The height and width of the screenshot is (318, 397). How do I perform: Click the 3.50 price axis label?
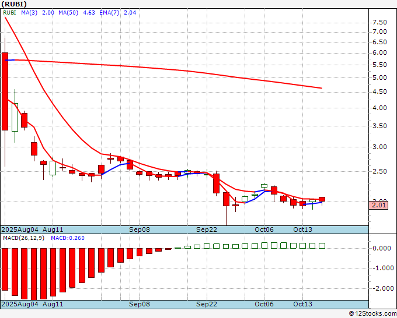click(380, 126)
